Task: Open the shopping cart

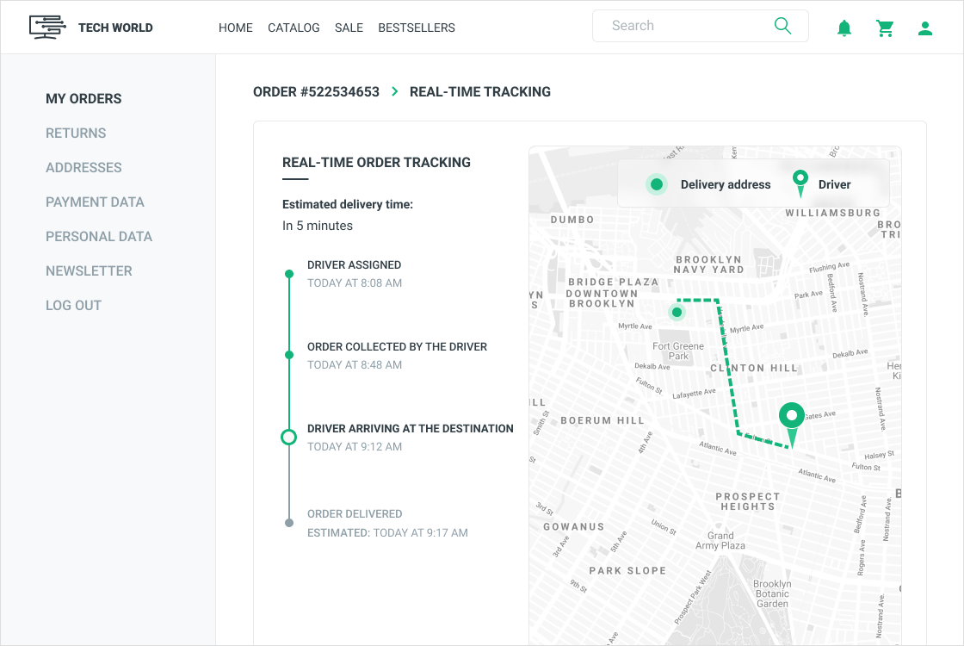Action: point(885,28)
